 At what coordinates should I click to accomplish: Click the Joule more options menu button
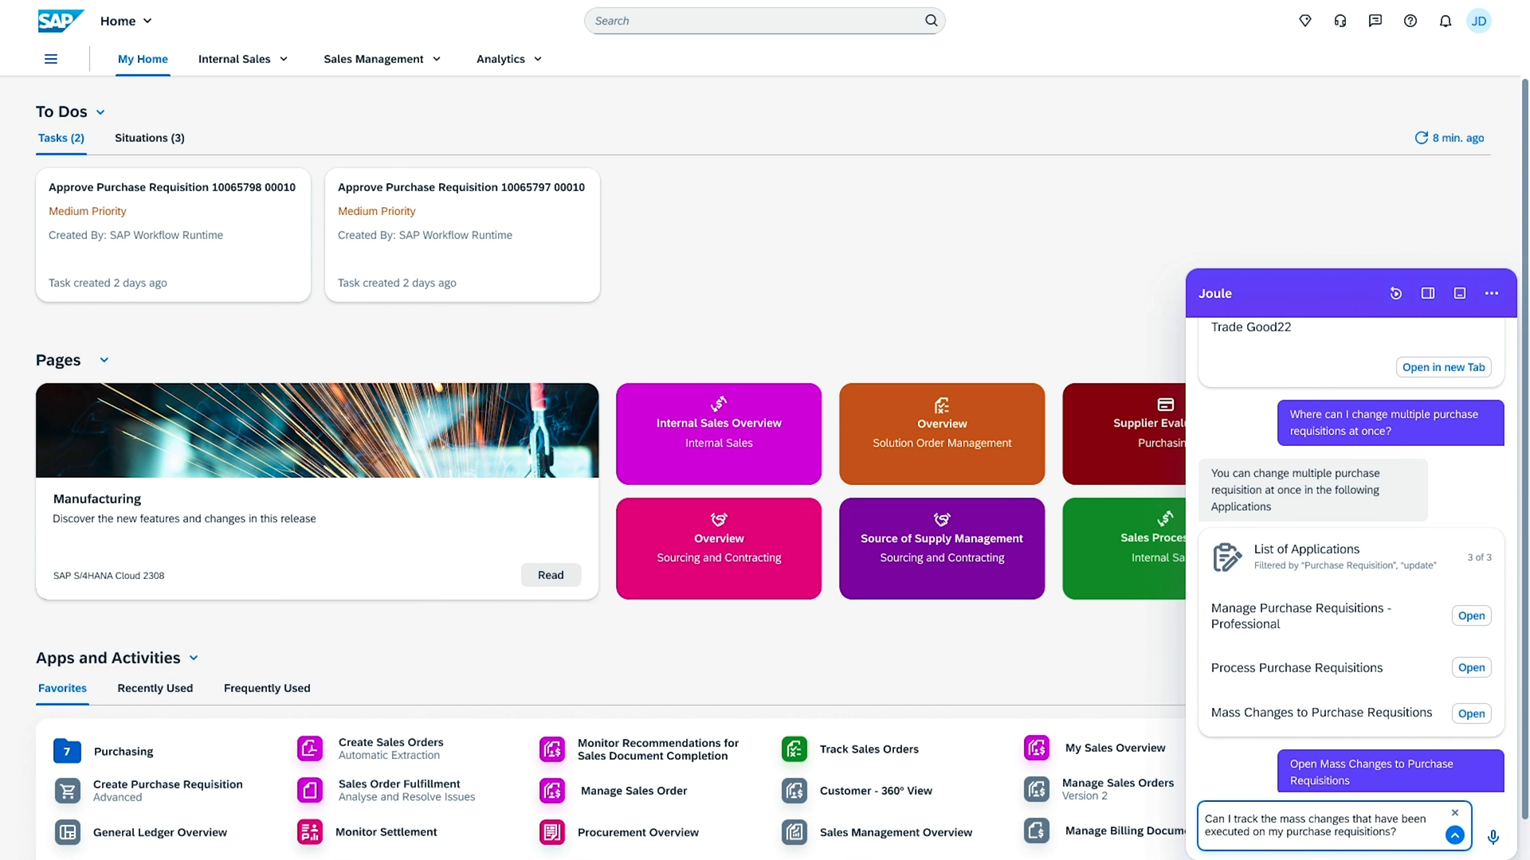tap(1491, 293)
